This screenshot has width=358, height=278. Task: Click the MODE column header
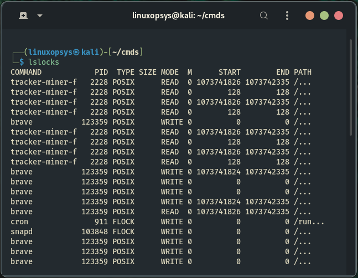click(170, 72)
